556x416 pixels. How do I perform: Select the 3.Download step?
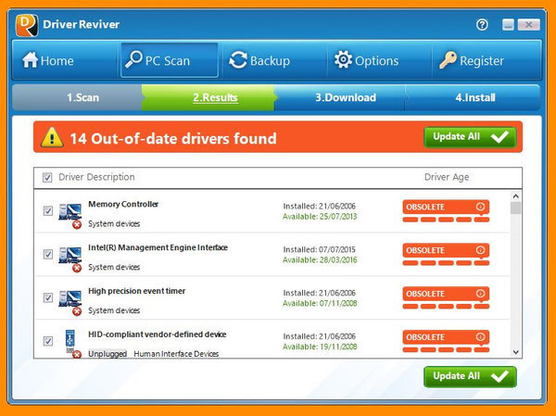click(x=340, y=97)
